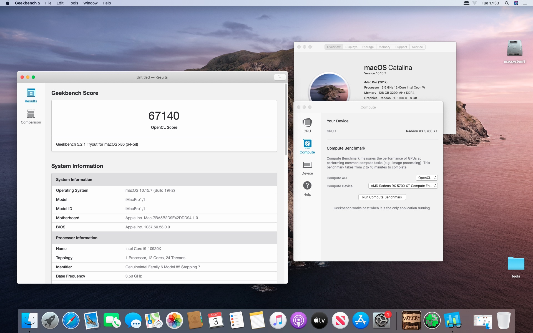Open the Device section icon
The image size is (533, 333).
[x=307, y=165]
